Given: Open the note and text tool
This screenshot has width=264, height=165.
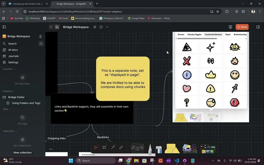Looking at the screenshot, I should pos(137,148).
